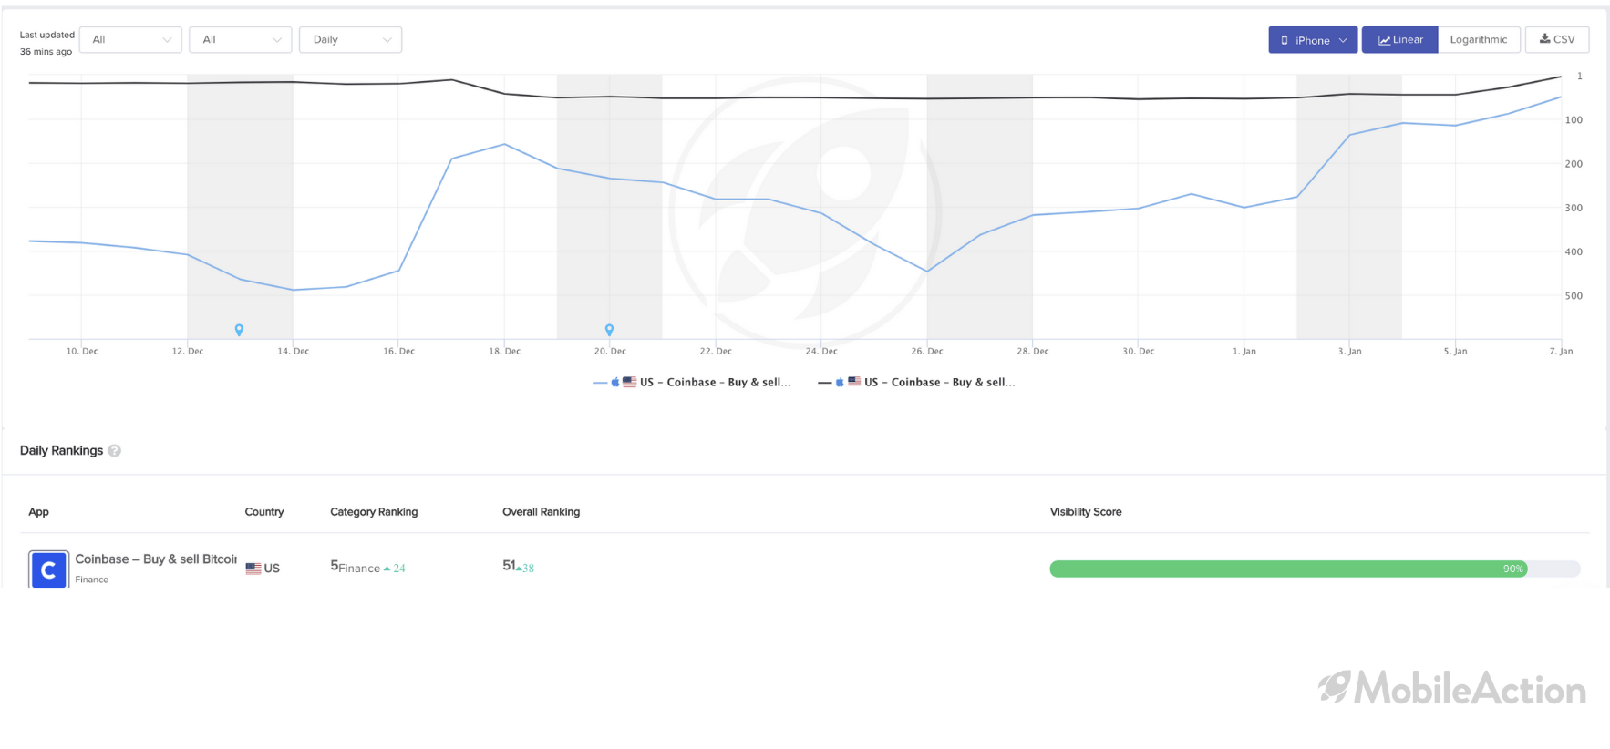Open the iPhone device dropdown
Screen dimensions: 1610x749
click(x=1313, y=39)
